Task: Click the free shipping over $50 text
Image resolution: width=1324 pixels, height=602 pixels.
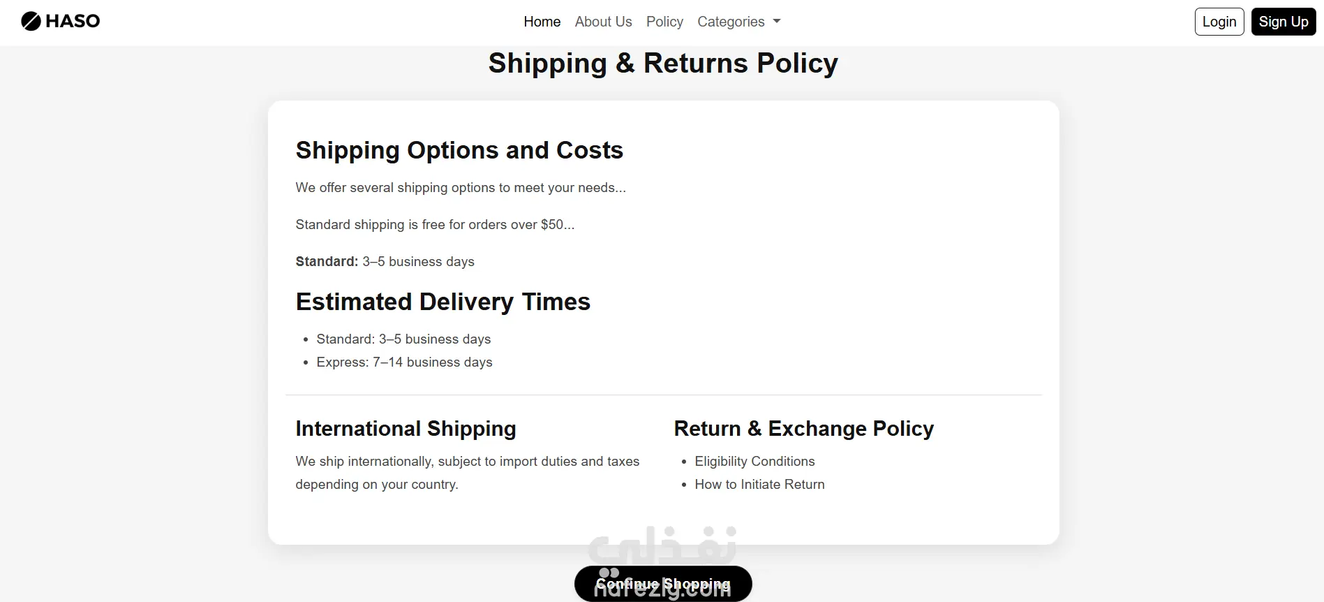Action: [435, 224]
